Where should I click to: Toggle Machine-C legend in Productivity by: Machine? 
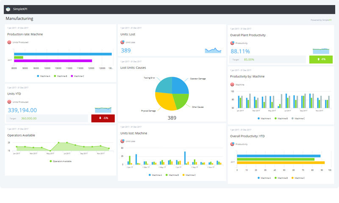pyautogui.click(x=299, y=119)
